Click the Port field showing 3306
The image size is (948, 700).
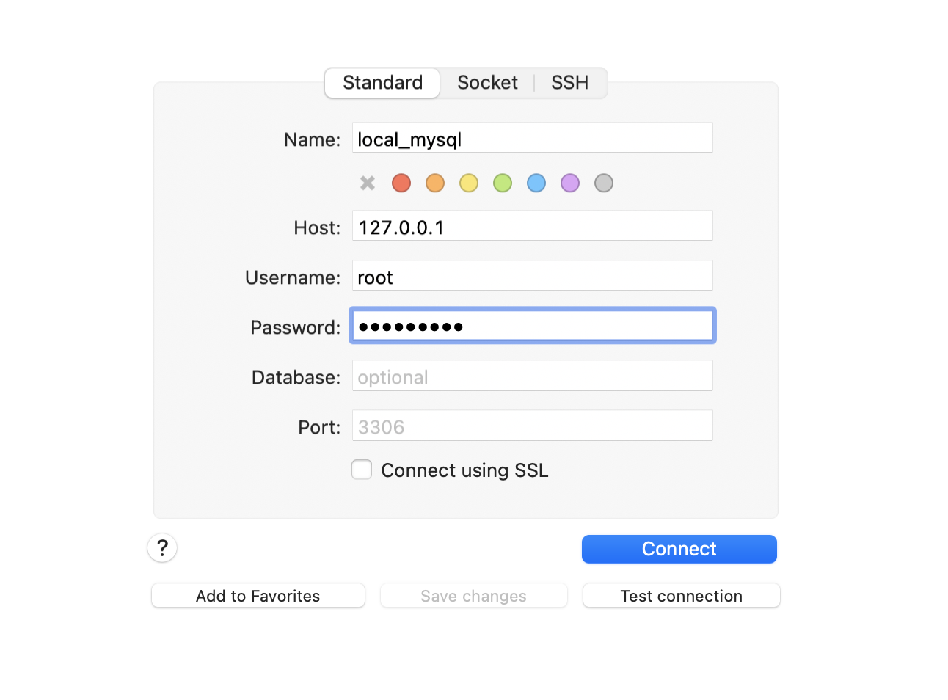click(532, 426)
